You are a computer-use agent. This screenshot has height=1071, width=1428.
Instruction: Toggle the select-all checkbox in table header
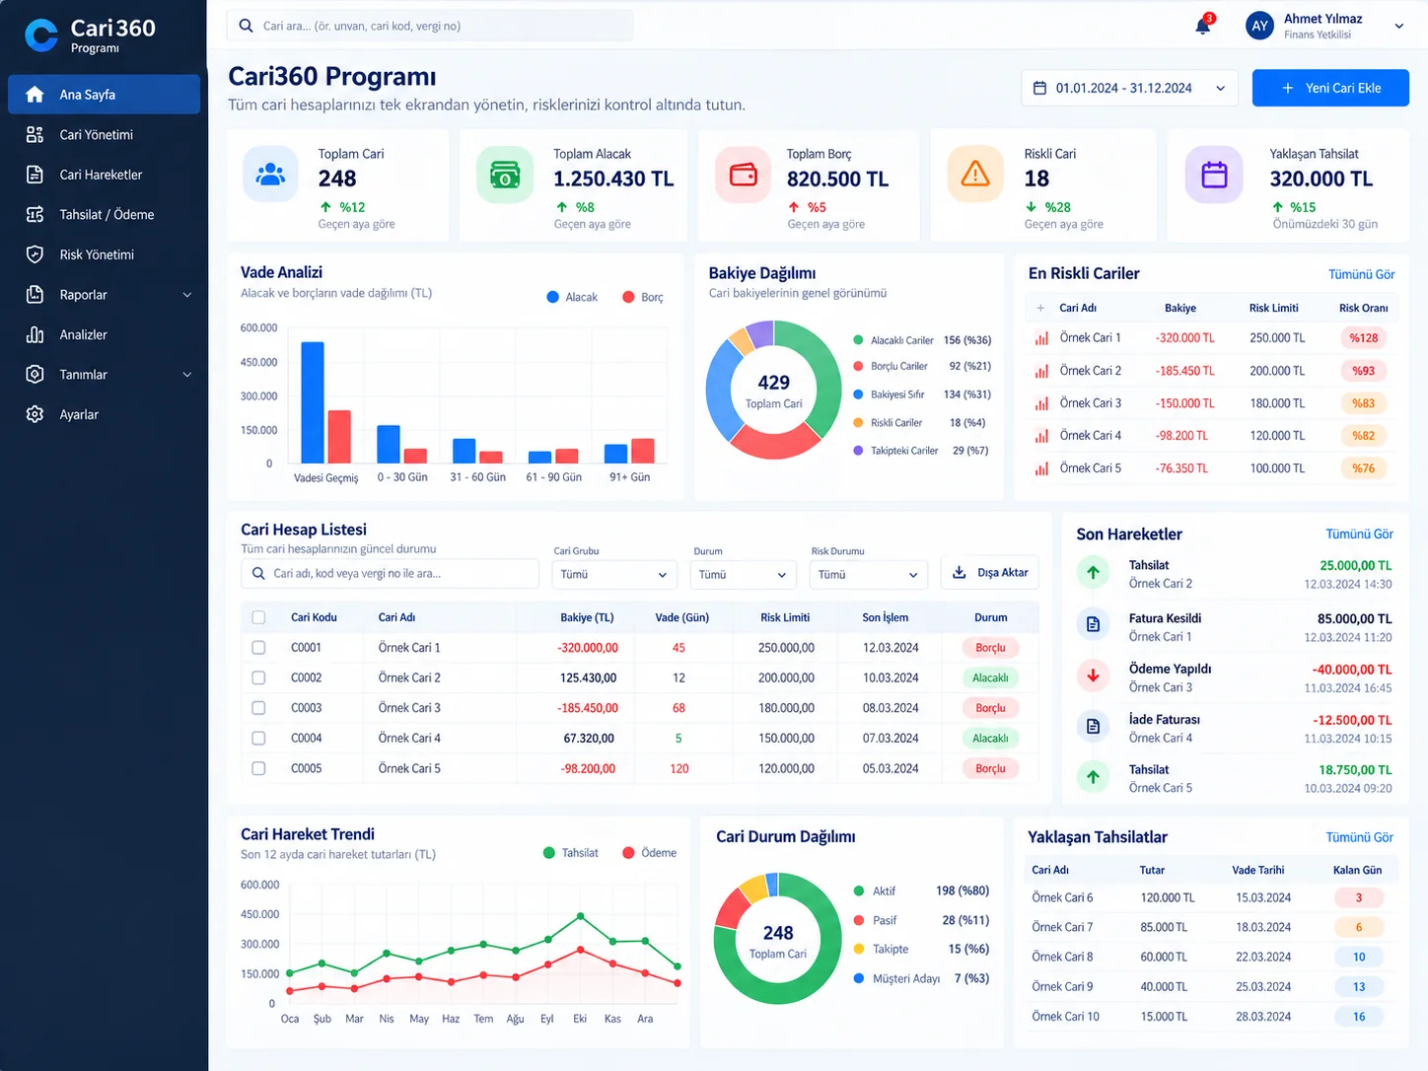tap(258, 617)
